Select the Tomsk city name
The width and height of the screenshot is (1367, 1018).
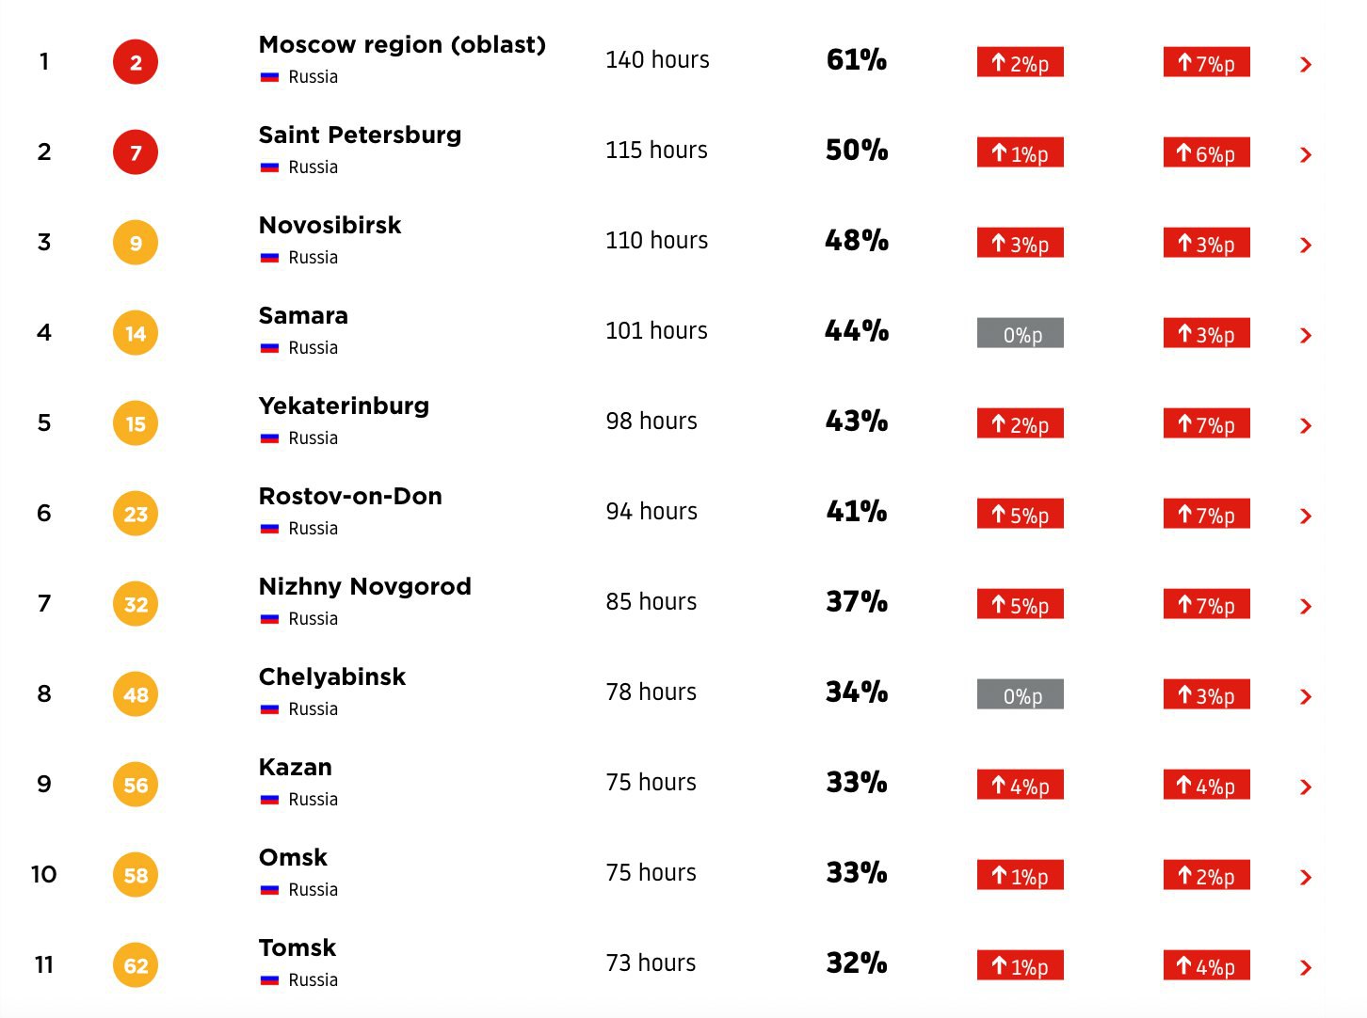[297, 947]
